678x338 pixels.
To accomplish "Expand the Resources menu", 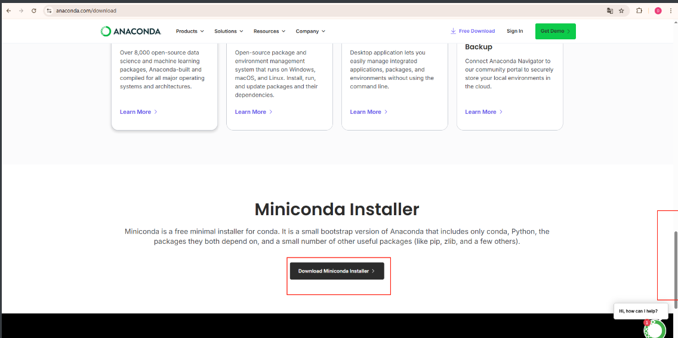I will [x=269, y=31].
